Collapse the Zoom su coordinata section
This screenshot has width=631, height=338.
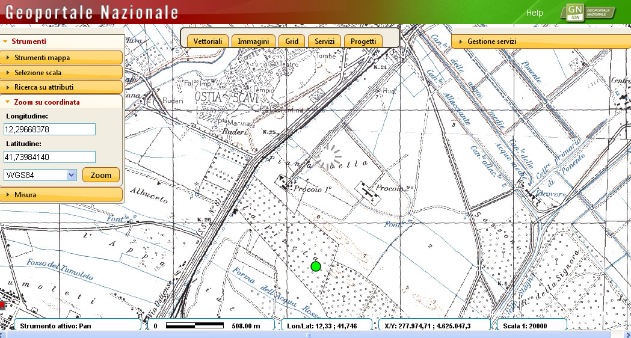(61, 102)
